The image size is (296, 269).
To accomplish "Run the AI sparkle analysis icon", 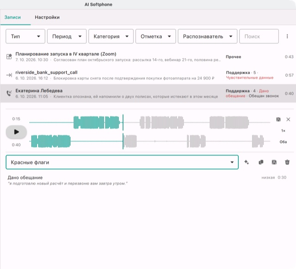I will pyautogui.click(x=247, y=162).
